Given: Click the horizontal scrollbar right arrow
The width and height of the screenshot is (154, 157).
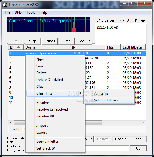Looking at the screenshot, I should coord(143,122).
